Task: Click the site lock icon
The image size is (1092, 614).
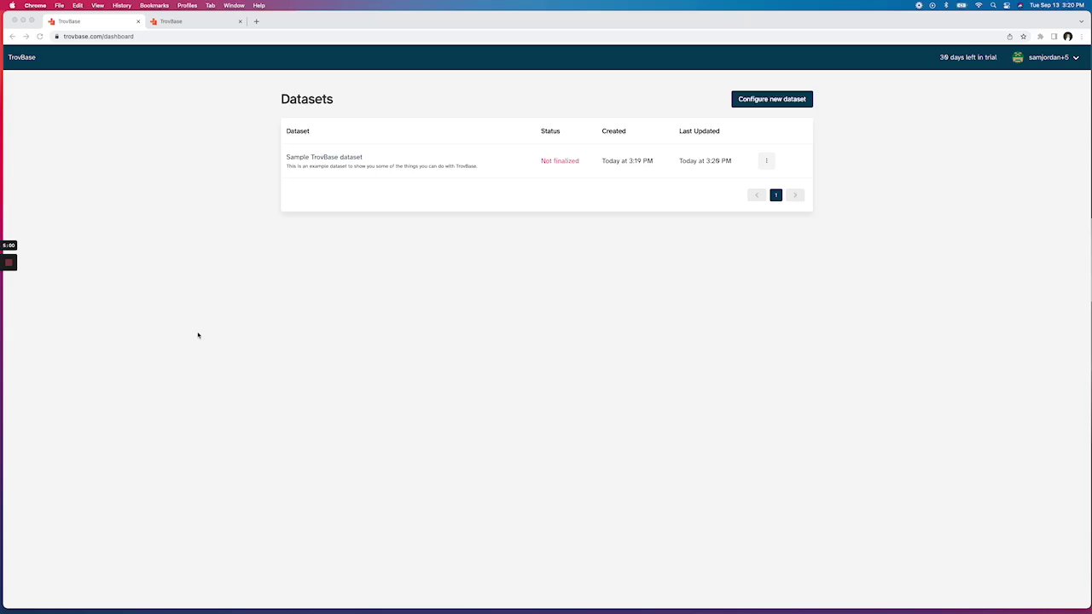Action: 56,37
